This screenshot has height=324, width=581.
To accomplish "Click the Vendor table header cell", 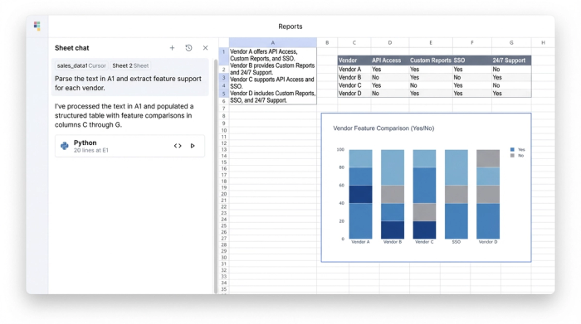I will click(x=354, y=60).
